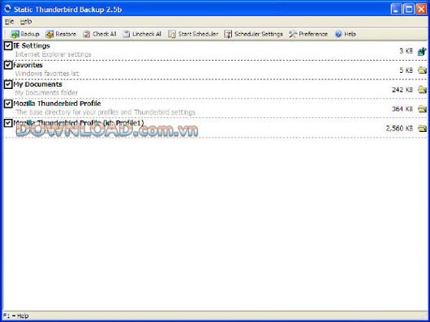Select the My Documents title text

pyautogui.click(x=37, y=84)
